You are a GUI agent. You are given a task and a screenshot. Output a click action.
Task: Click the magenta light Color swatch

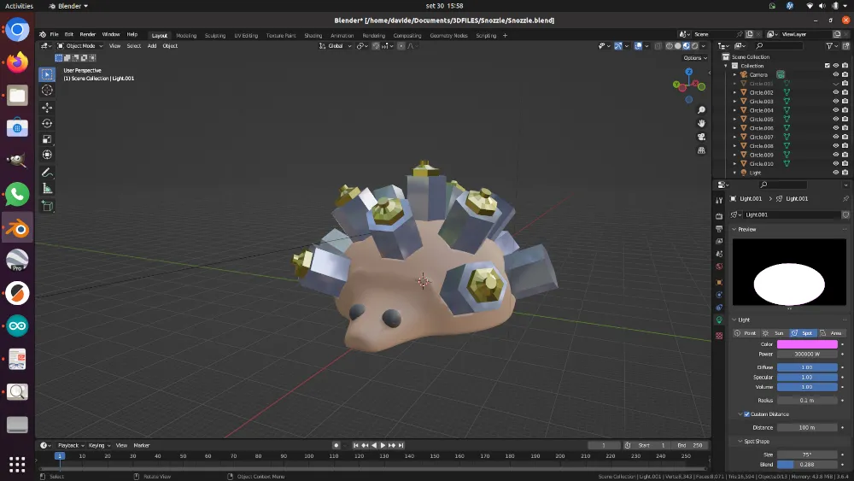(807, 344)
